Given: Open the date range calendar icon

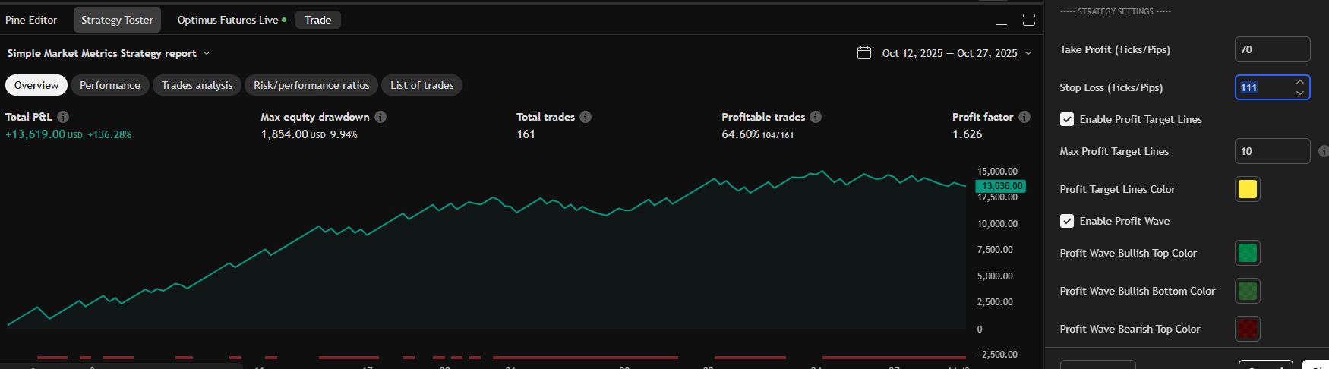Looking at the screenshot, I should [x=864, y=53].
